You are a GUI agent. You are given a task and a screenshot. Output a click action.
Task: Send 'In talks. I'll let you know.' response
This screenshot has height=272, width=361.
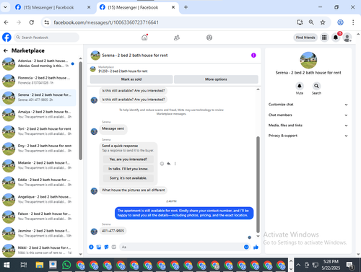point(128,169)
